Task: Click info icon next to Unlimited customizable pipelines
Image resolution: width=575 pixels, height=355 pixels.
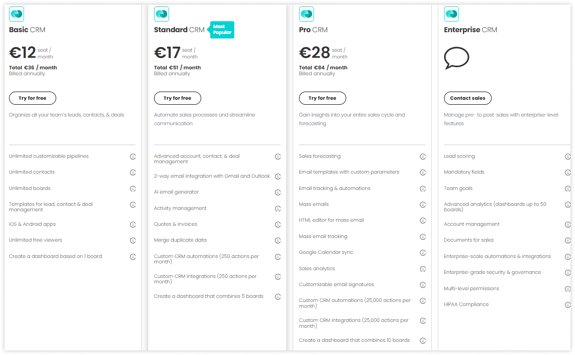Action: [x=133, y=156]
